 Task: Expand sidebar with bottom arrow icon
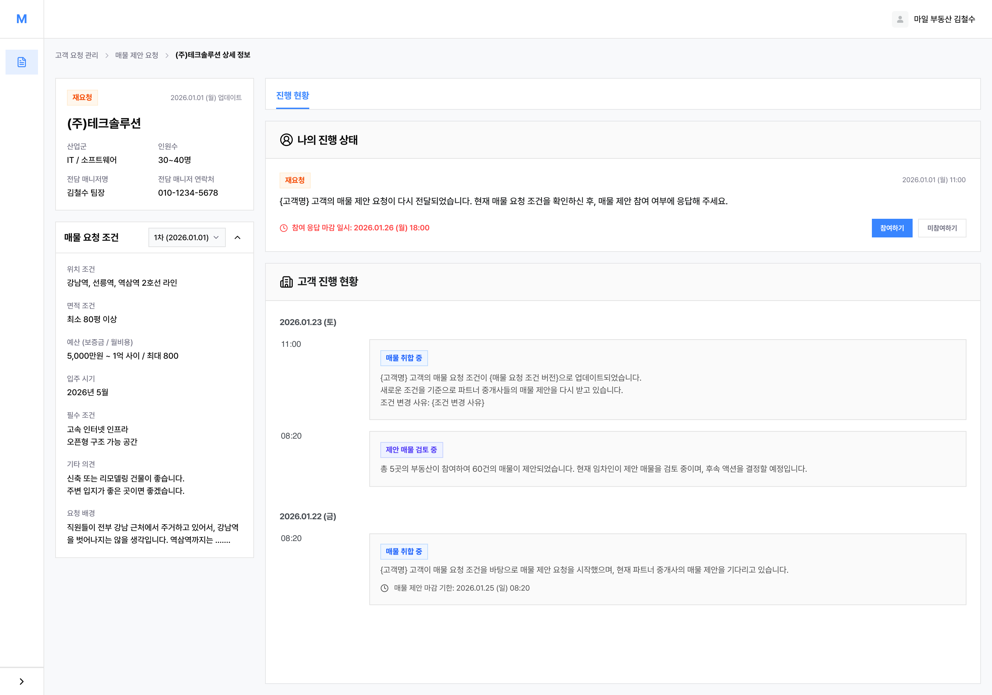coord(22,681)
